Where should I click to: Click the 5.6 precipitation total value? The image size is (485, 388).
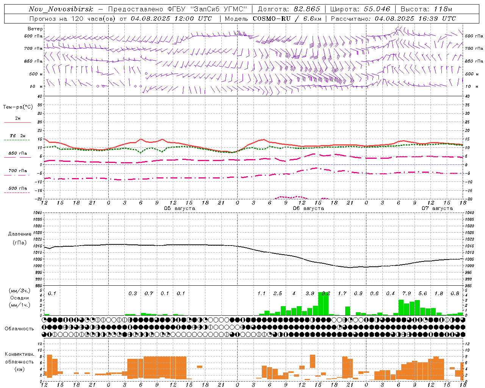click(422, 294)
